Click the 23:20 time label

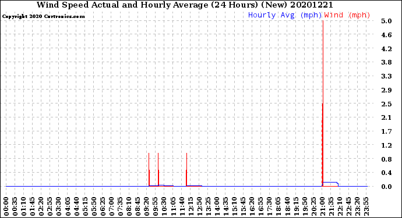click(358, 206)
